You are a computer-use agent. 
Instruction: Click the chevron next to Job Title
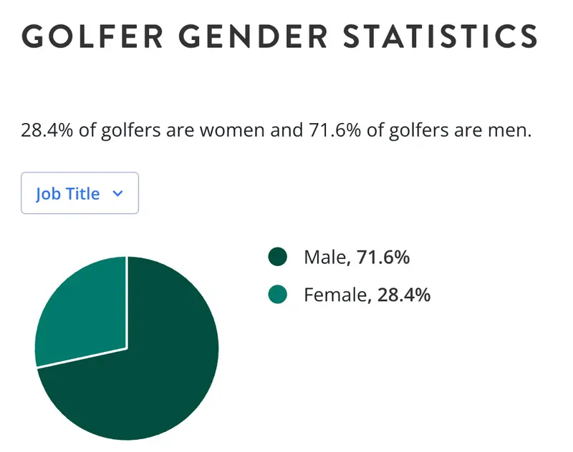click(118, 193)
